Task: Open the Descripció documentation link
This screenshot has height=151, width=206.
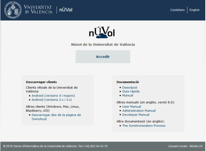Action: [x=130, y=88]
